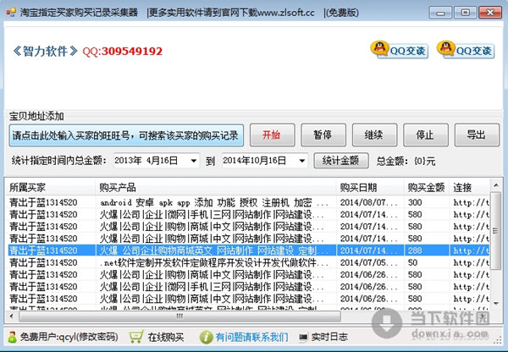508x352 pixels.
Task: Open 有问题请联系我们 link
Action: point(251,337)
